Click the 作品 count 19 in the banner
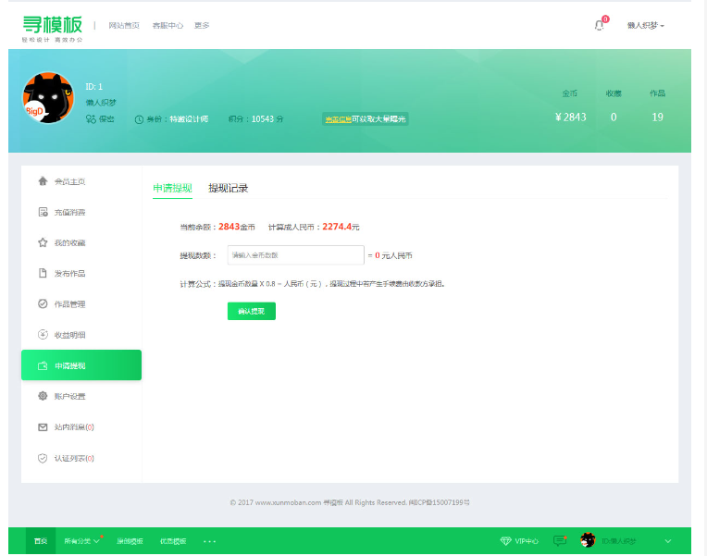The height and width of the screenshot is (556, 707). pyautogui.click(x=657, y=117)
